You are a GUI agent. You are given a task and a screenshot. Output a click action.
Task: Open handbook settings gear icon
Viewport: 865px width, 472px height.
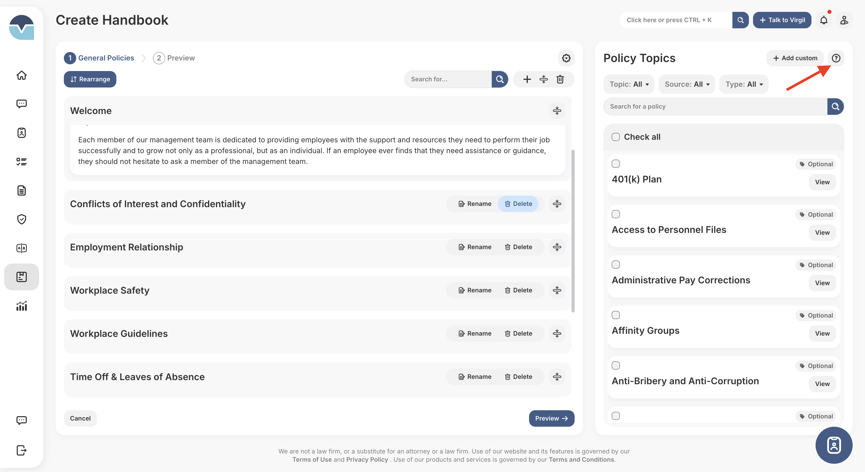click(566, 58)
